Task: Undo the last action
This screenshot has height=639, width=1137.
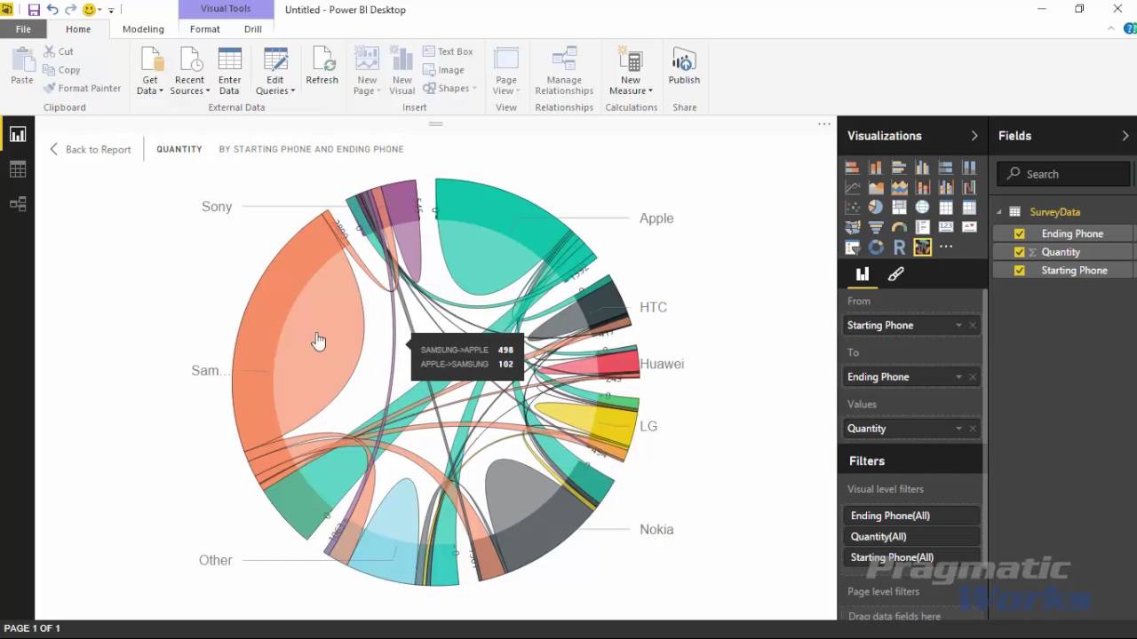Action: pos(52,10)
